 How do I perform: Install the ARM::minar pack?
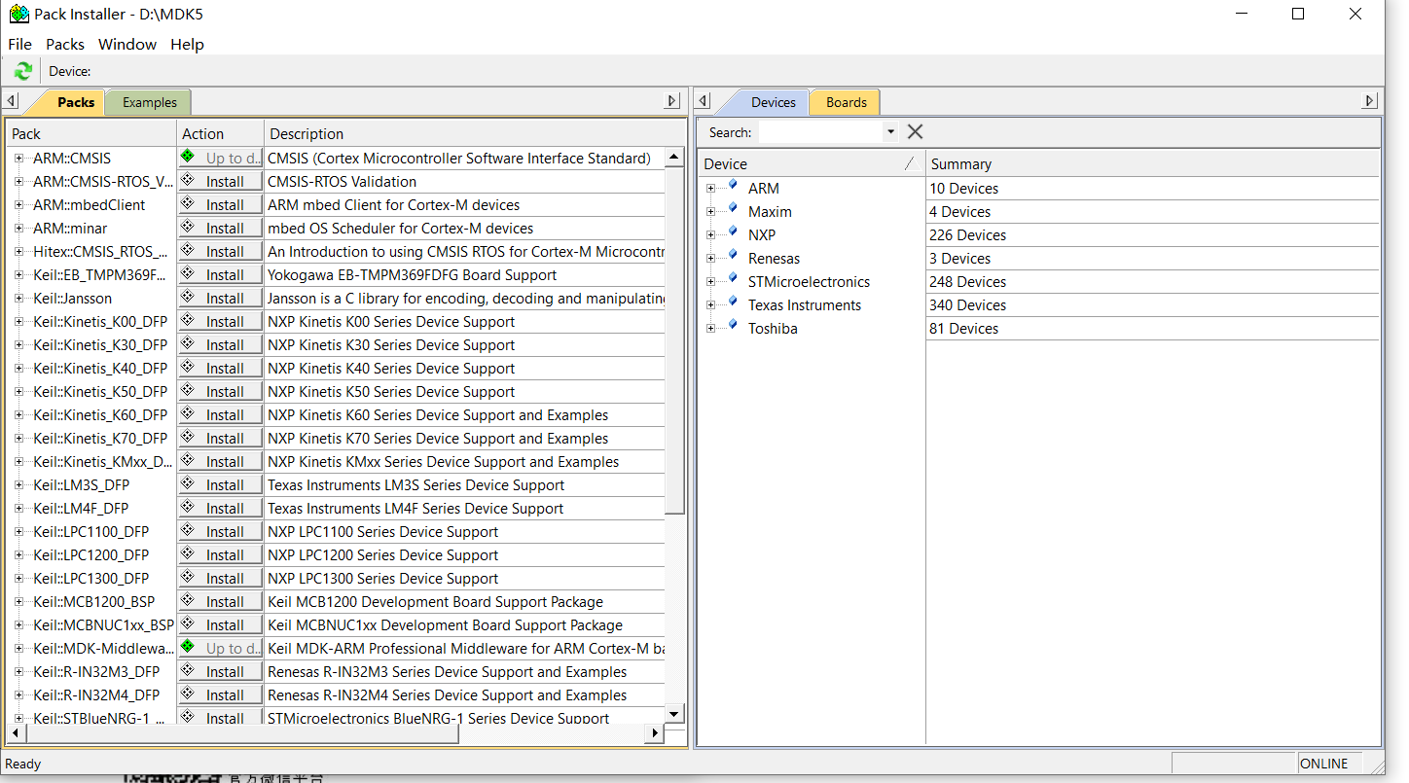click(x=221, y=228)
